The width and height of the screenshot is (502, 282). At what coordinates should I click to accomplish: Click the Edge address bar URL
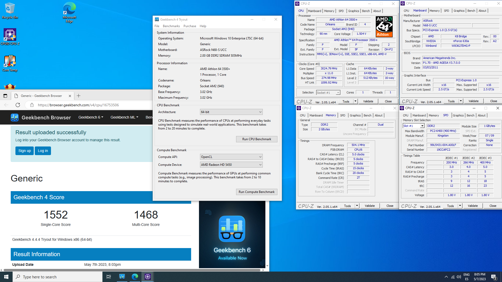pyautogui.click(x=78, y=105)
